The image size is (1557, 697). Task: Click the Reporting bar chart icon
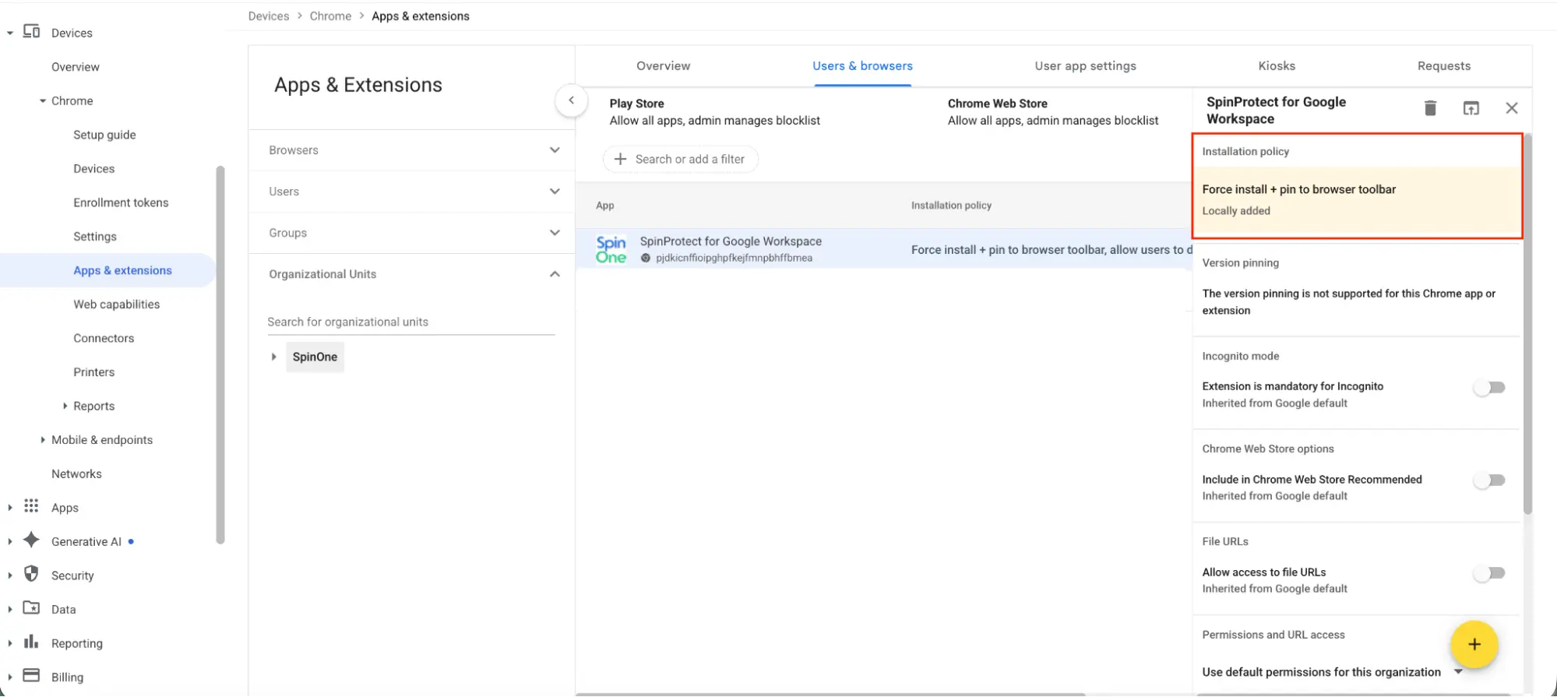pos(31,642)
